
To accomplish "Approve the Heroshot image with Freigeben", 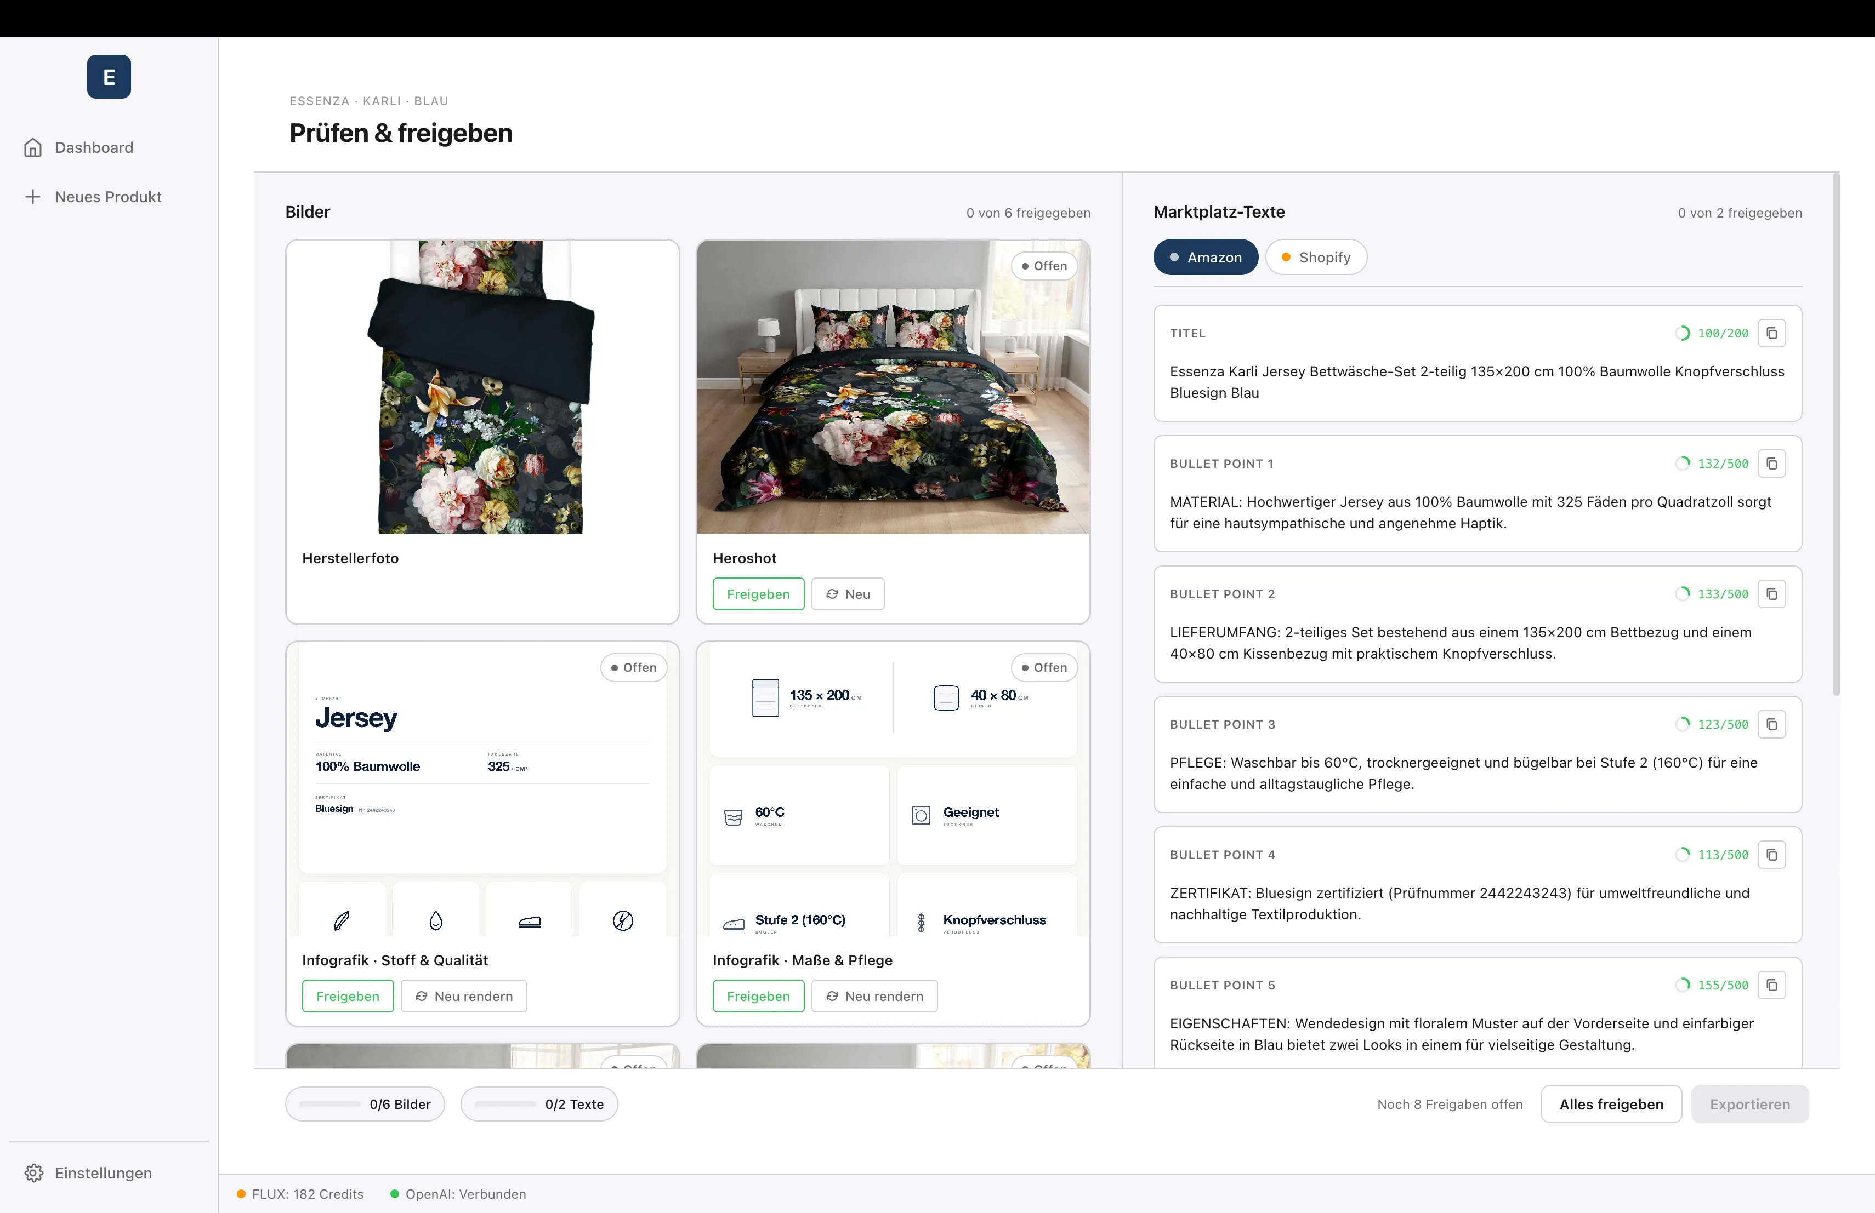I will tap(758, 594).
